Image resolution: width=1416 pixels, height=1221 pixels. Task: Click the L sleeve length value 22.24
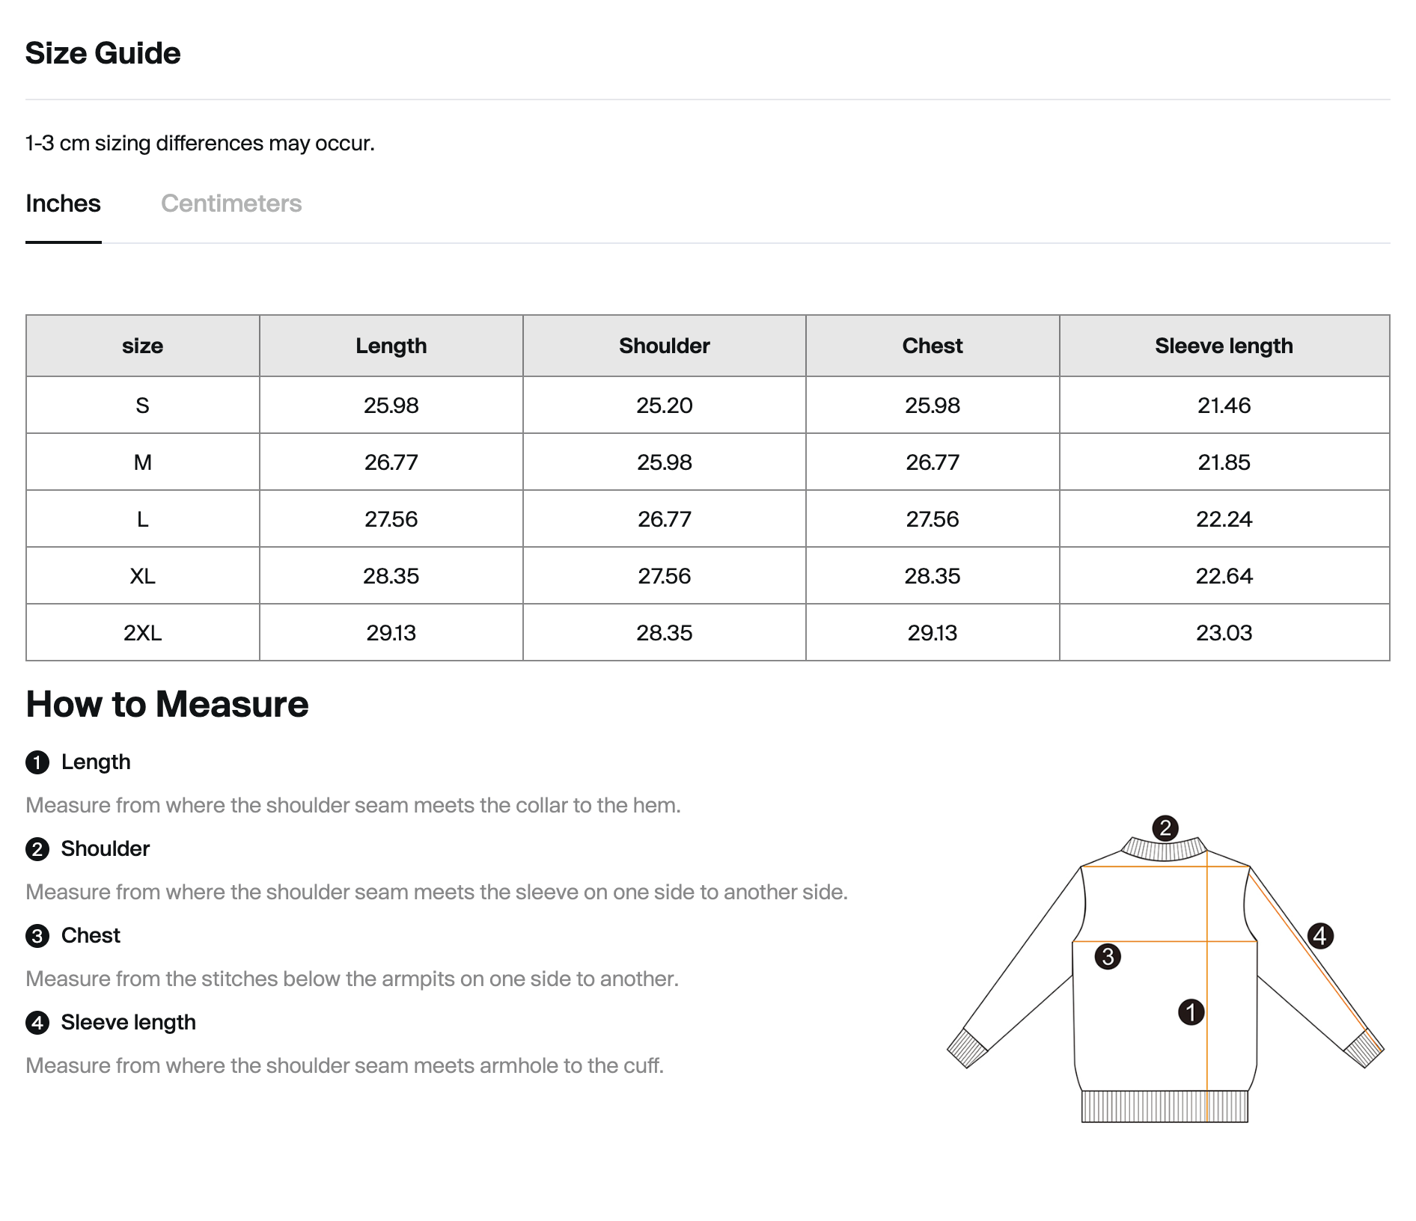pyautogui.click(x=1224, y=519)
